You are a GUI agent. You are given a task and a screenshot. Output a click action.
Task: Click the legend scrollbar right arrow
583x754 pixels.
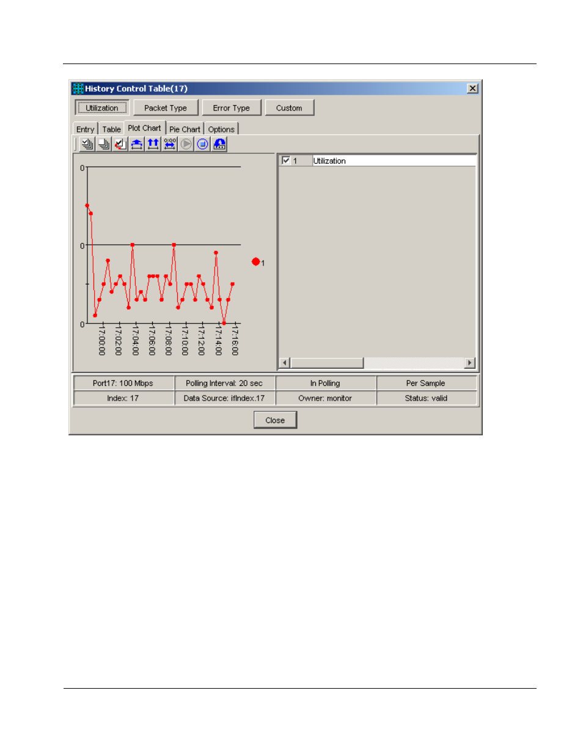(469, 363)
